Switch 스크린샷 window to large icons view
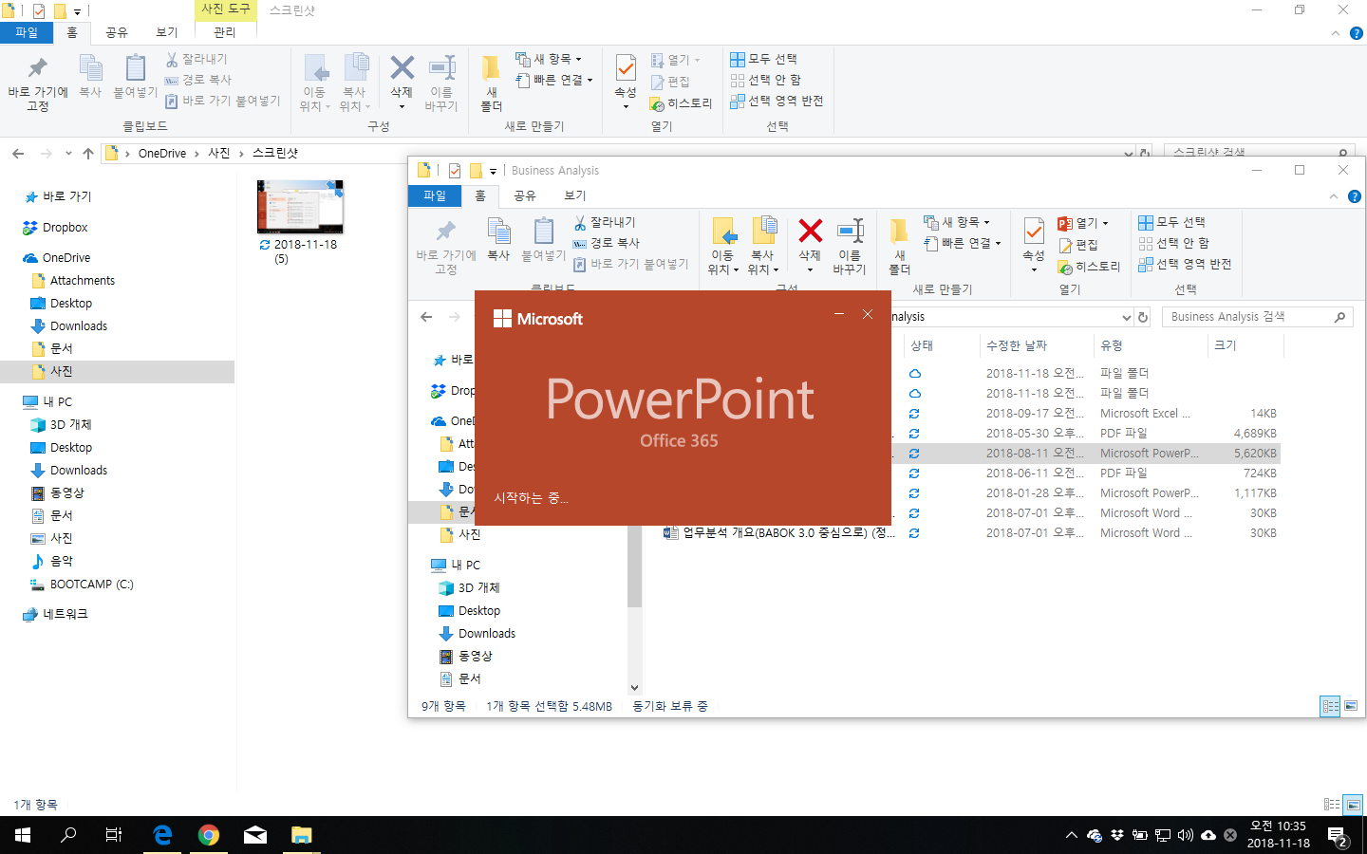The width and height of the screenshot is (1367, 854). click(x=1353, y=805)
